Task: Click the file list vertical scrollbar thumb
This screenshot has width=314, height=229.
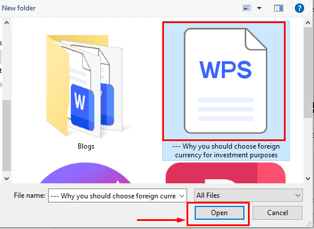Action: 308,72
